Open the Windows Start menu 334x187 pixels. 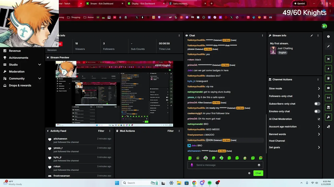117,183
